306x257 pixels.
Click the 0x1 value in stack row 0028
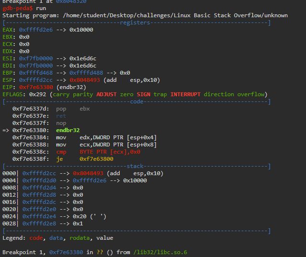(x=78, y=223)
